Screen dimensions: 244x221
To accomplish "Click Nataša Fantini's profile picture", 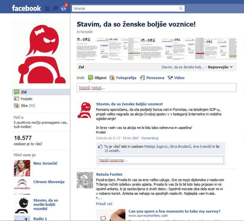I will pyautogui.click(x=85, y=180).
